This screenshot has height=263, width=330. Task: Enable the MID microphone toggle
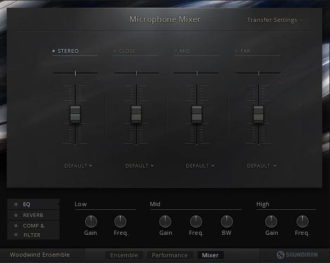click(176, 51)
